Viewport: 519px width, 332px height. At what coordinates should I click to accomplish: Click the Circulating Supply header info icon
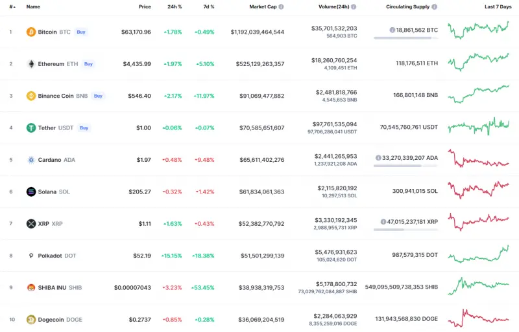point(434,6)
